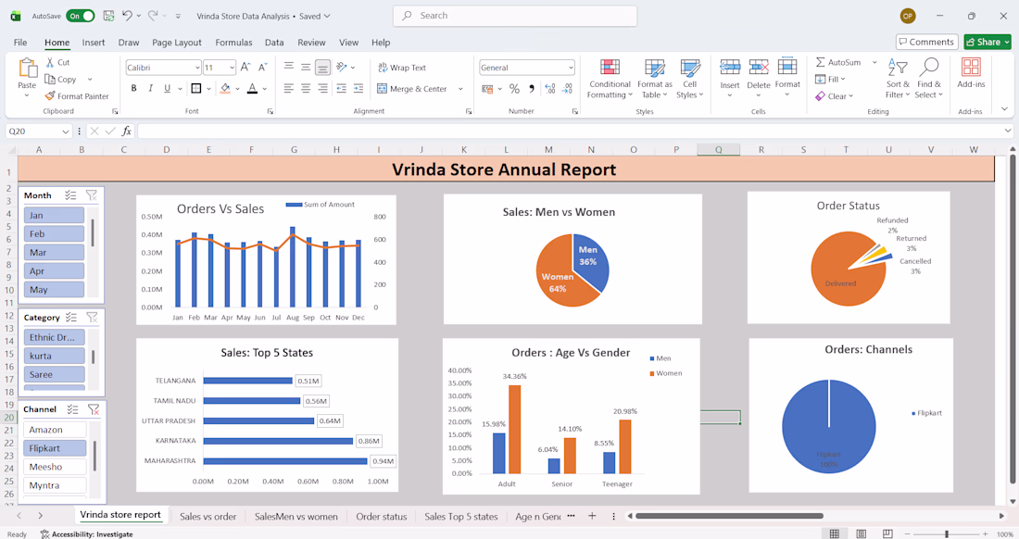Image resolution: width=1019 pixels, height=539 pixels.
Task: Select Meesho in Channel slicer
Action: click(55, 466)
